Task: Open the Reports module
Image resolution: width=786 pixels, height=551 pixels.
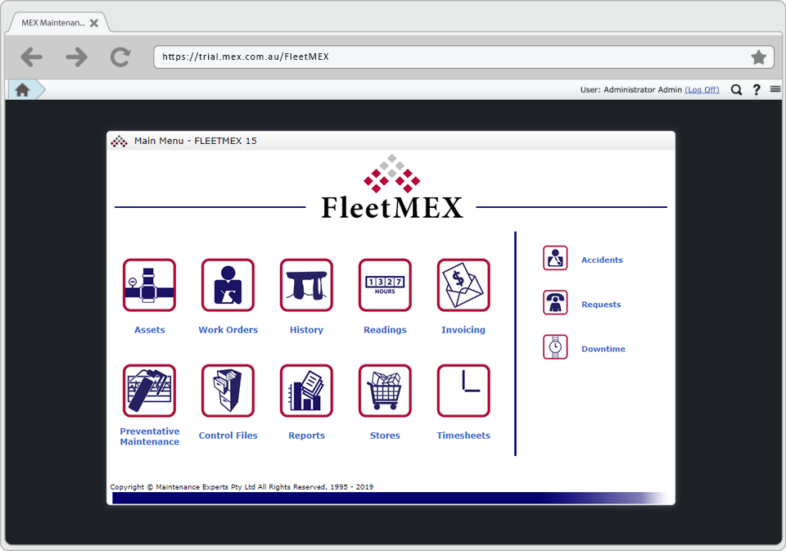Action: pyautogui.click(x=306, y=391)
